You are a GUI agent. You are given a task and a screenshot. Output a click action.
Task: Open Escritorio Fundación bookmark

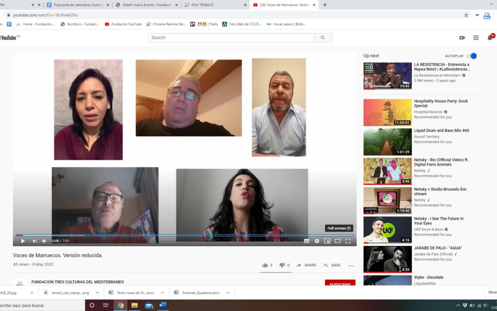click(80, 24)
